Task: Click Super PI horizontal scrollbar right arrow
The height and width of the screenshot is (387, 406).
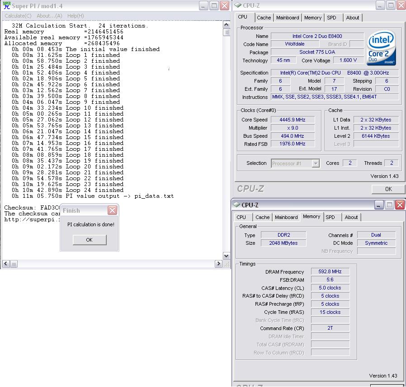Action: pos(218,264)
